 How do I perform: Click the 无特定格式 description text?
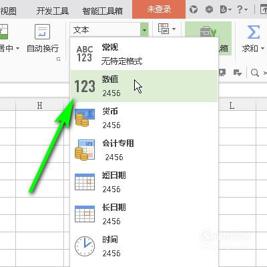121,61
